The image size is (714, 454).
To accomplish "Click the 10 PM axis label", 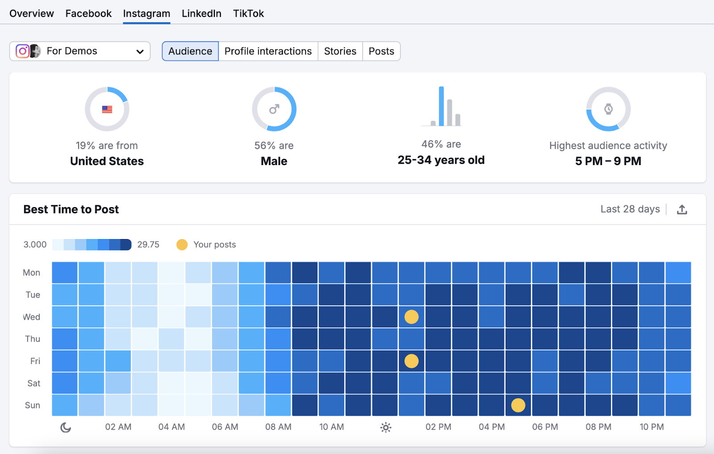I will point(652,427).
